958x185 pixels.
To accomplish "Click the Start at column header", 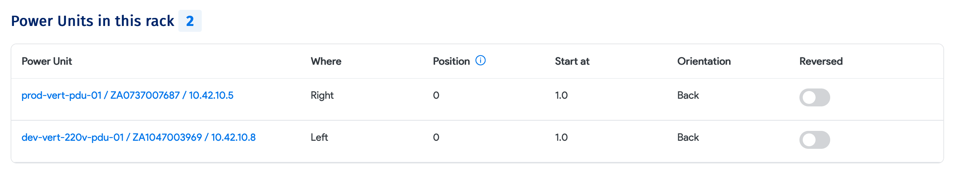I will [x=572, y=61].
